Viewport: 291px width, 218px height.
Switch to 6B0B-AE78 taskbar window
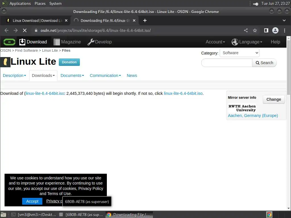[x=81, y=215]
